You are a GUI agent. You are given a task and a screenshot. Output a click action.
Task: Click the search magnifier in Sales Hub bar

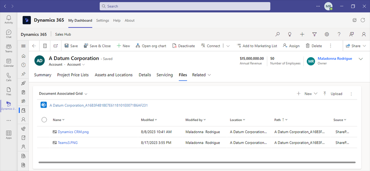(x=277, y=34)
